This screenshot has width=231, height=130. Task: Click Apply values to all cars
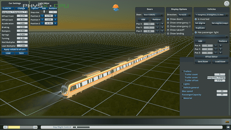pos(14,50)
